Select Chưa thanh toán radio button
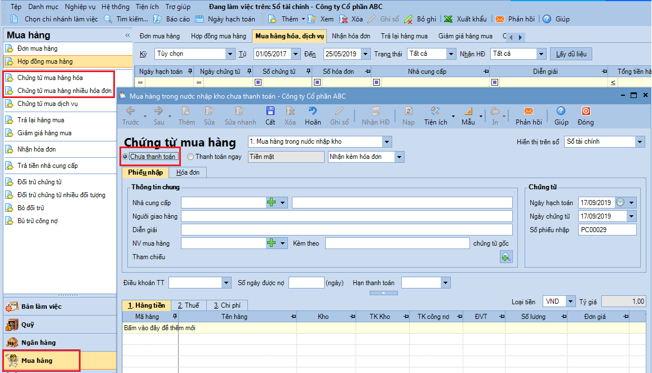The image size is (652, 373). [125, 157]
